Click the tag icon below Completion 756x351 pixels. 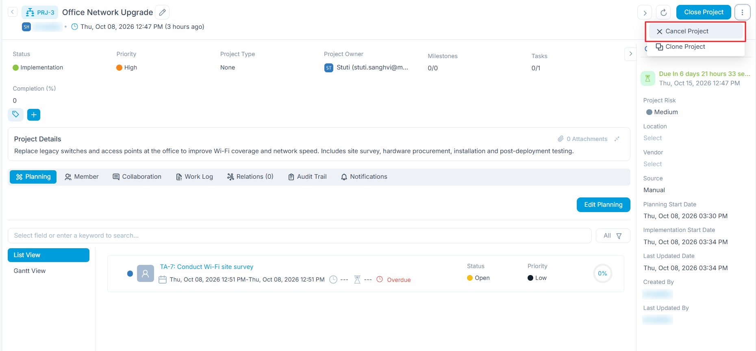coord(15,115)
